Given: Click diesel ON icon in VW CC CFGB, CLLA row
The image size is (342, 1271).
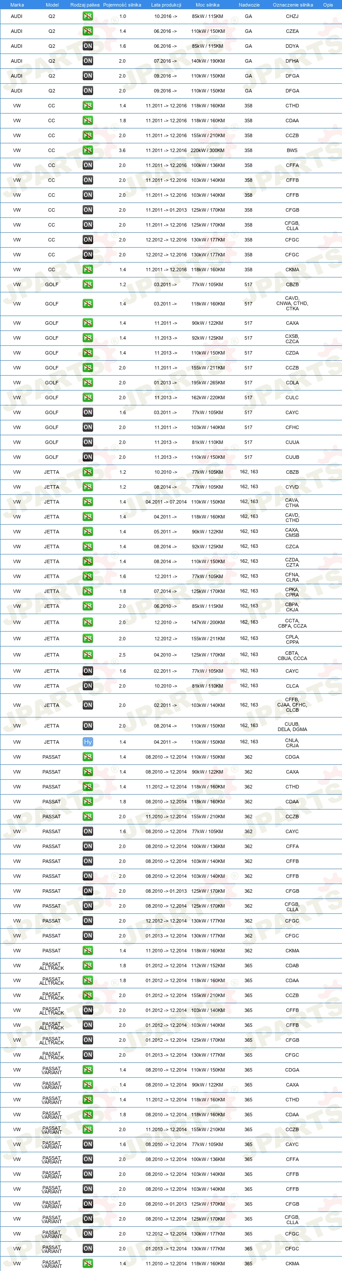Looking at the screenshot, I should (x=87, y=224).
